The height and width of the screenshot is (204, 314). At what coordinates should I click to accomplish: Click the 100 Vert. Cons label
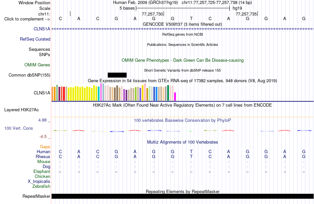coord(19,128)
